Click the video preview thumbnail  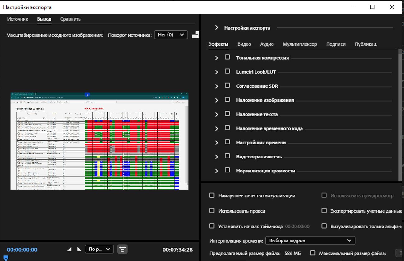(99, 141)
